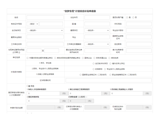Click the 姓名 input field
The image size is (168, 114).
click(45, 17)
